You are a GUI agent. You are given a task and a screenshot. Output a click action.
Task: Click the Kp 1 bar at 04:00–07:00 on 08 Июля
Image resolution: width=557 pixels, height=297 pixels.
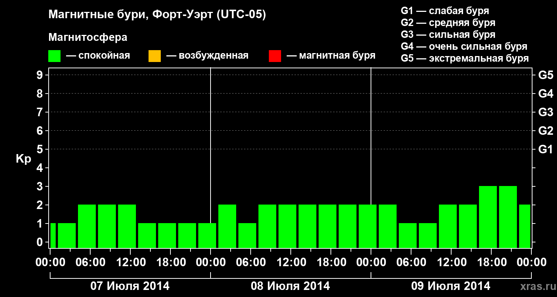coord(247,235)
